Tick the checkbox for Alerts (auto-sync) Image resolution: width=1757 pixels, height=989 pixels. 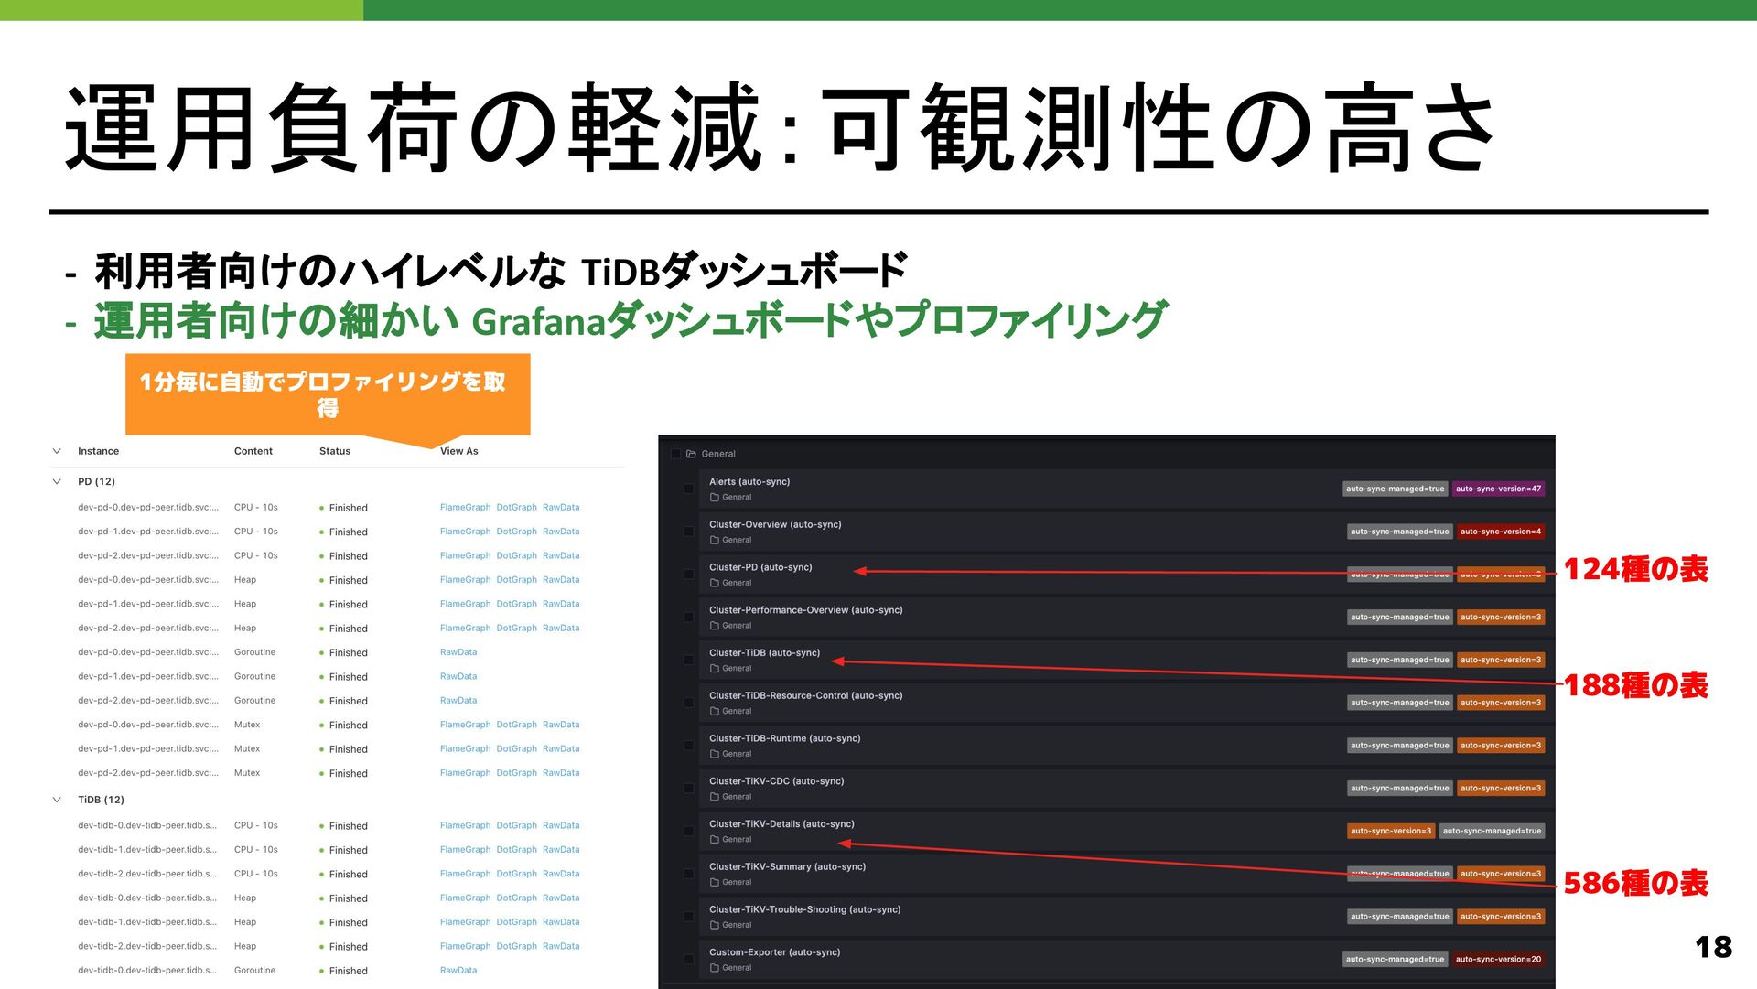688,489
